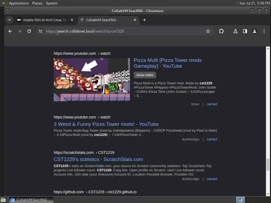This screenshot has width=271, height=203.
Task: Open Pizza Multi Pizza Tower mods Gameplay link
Action: [x=168, y=63]
